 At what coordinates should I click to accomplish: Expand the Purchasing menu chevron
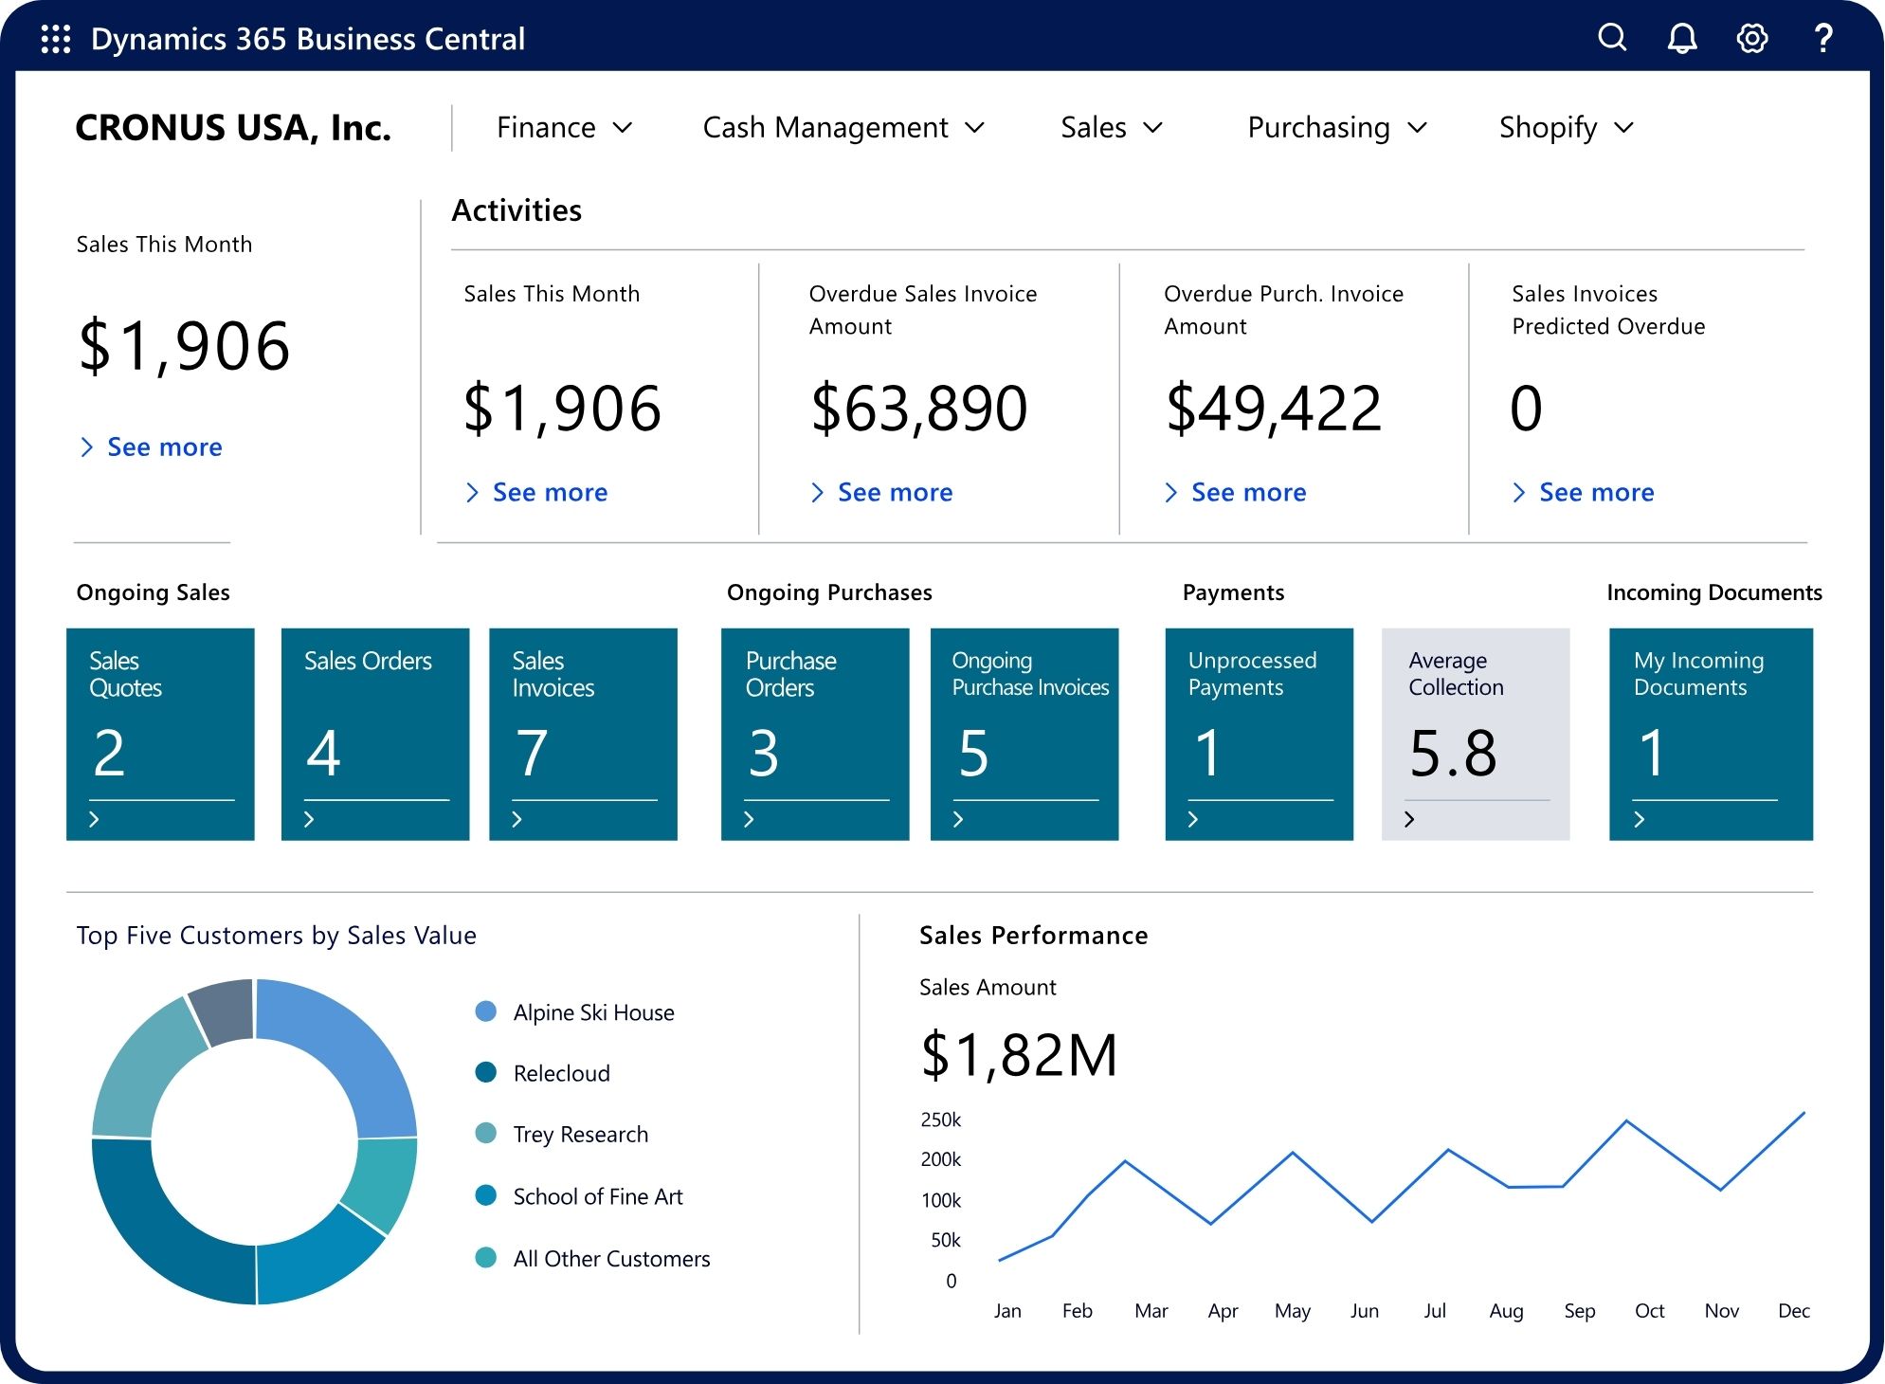click(x=1418, y=128)
